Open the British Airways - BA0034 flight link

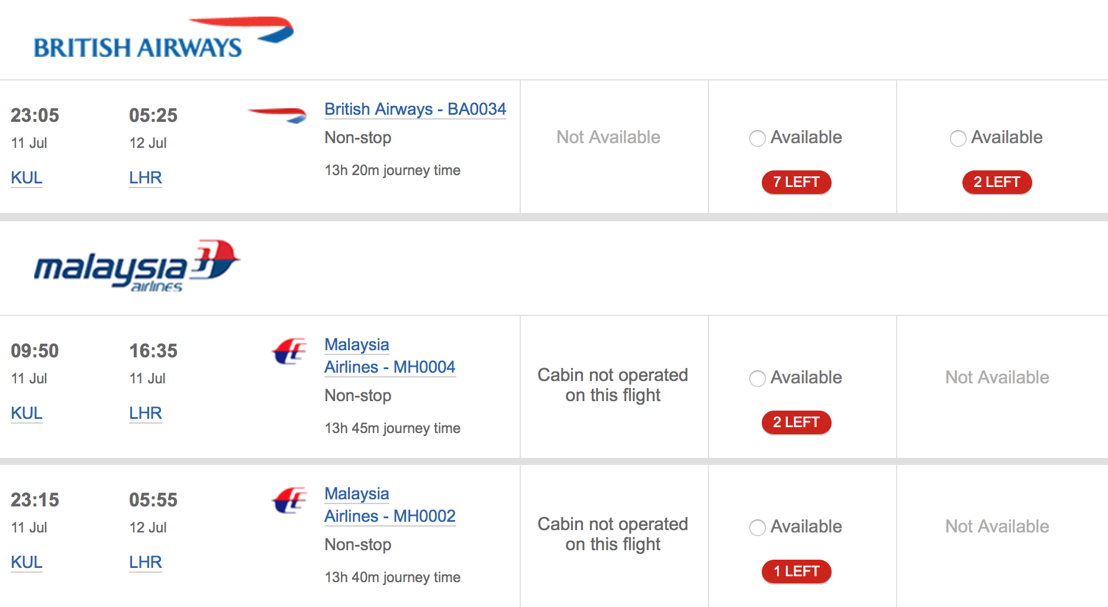pyautogui.click(x=415, y=109)
